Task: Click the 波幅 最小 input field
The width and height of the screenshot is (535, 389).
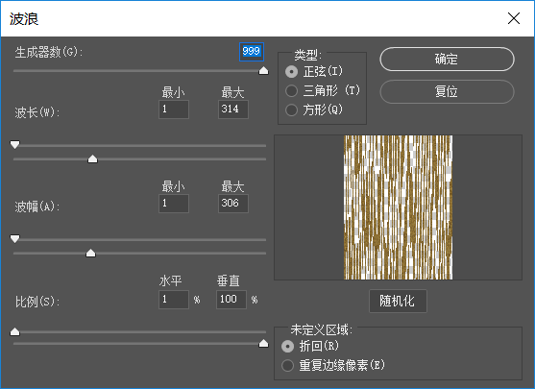Action: tap(174, 204)
